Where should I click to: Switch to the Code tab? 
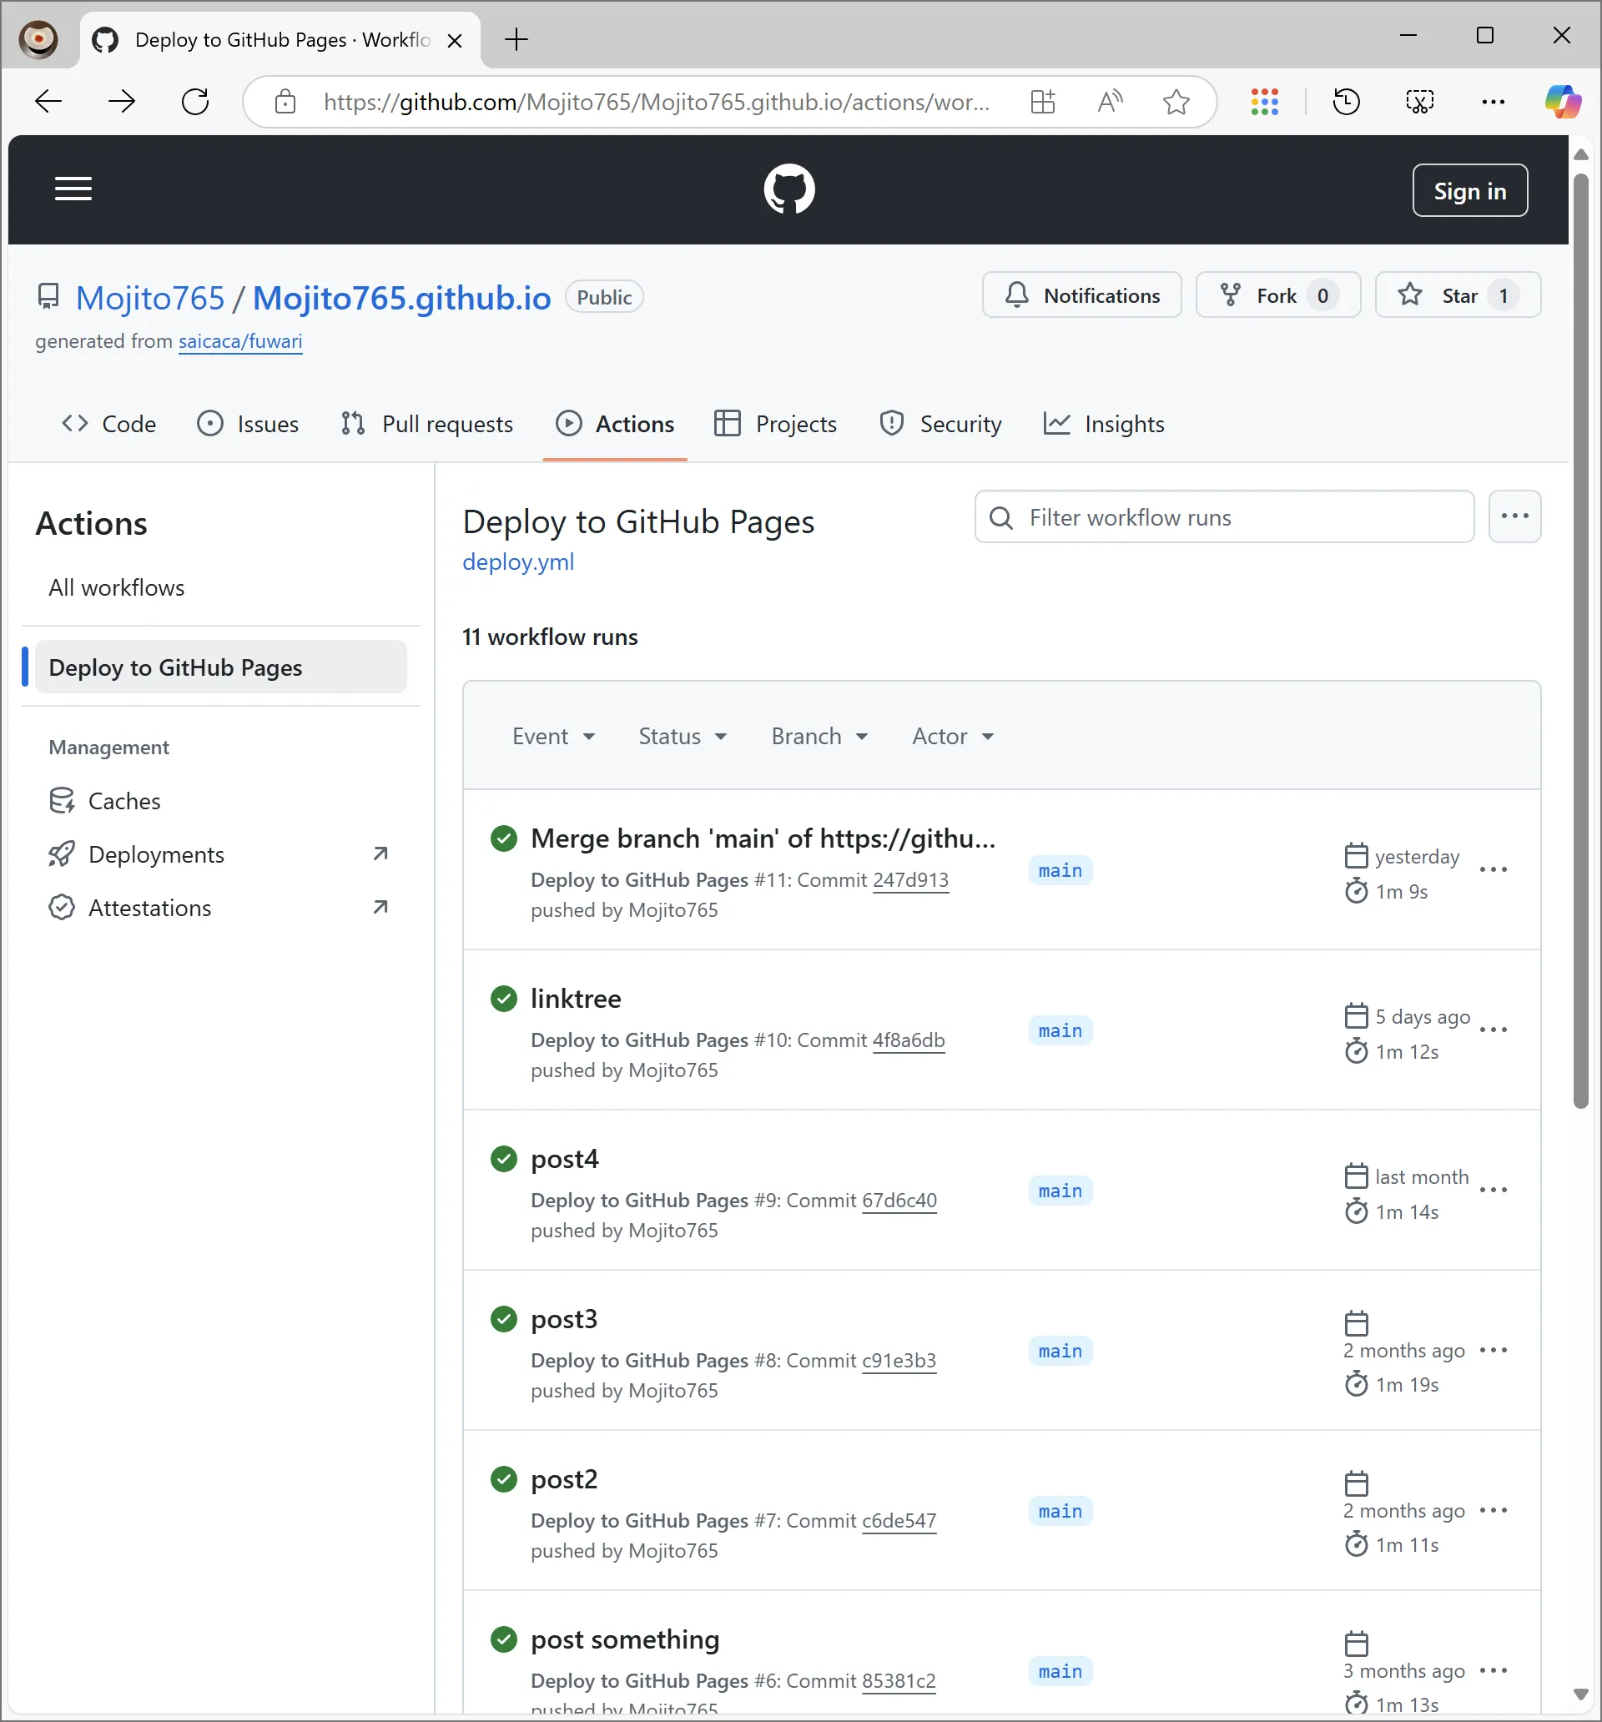click(108, 424)
